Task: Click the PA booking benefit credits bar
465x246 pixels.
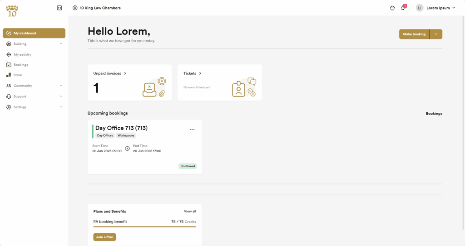Action: [x=145, y=227]
